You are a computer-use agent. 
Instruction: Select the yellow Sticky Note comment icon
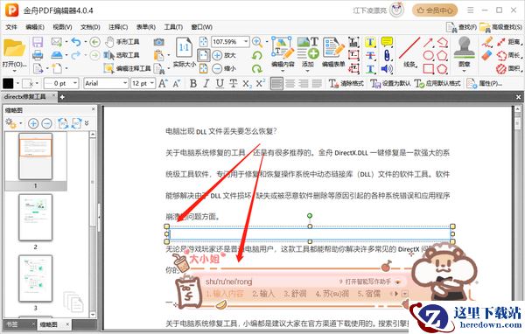coord(387,42)
